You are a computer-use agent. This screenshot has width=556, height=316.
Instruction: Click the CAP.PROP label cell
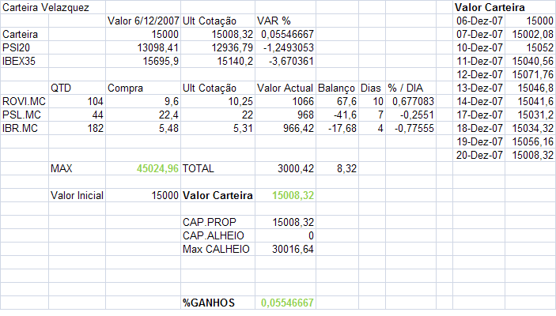click(x=210, y=223)
